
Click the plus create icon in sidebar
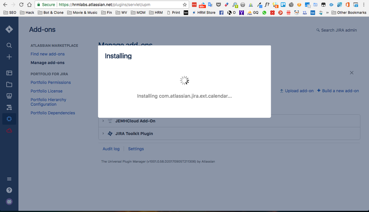(9, 57)
